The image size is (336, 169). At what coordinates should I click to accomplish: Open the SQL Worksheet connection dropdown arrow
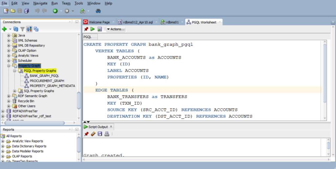tap(88, 11)
